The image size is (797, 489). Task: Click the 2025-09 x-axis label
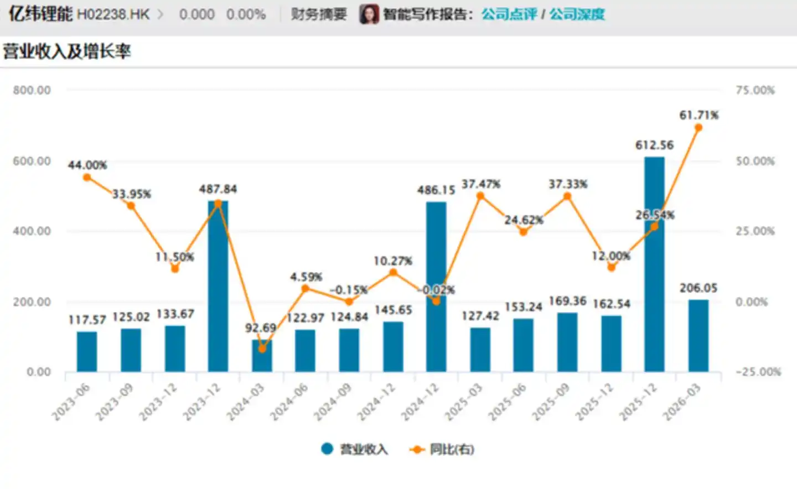tap(551, 402)
